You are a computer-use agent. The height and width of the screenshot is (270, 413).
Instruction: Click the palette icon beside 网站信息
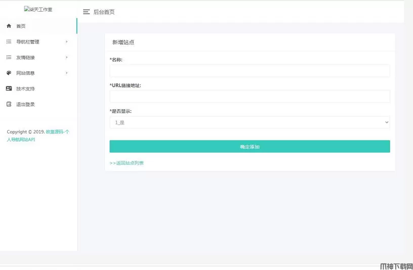[9, 73]
